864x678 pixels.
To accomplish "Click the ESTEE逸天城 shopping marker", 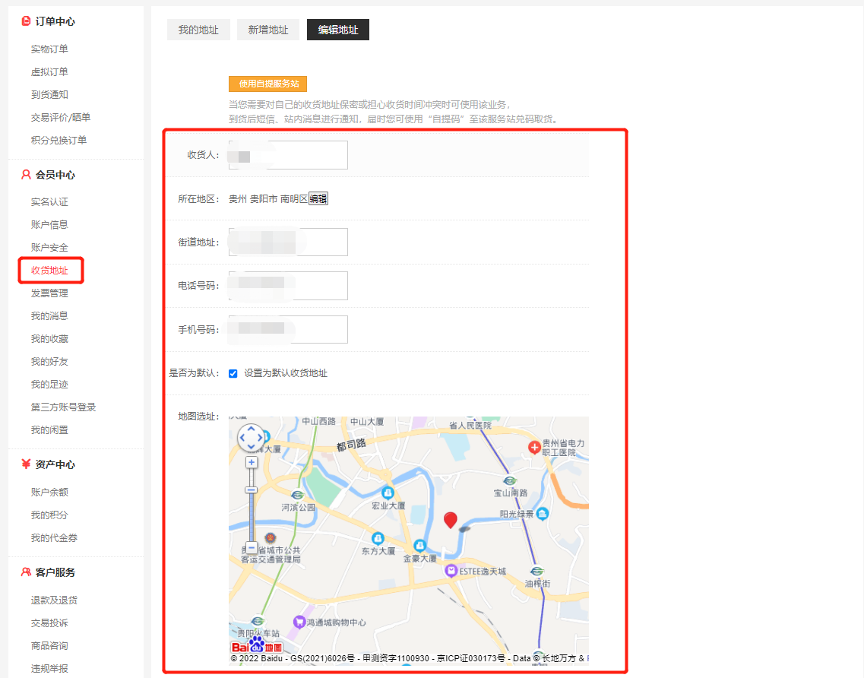I will tap(451, 570).
